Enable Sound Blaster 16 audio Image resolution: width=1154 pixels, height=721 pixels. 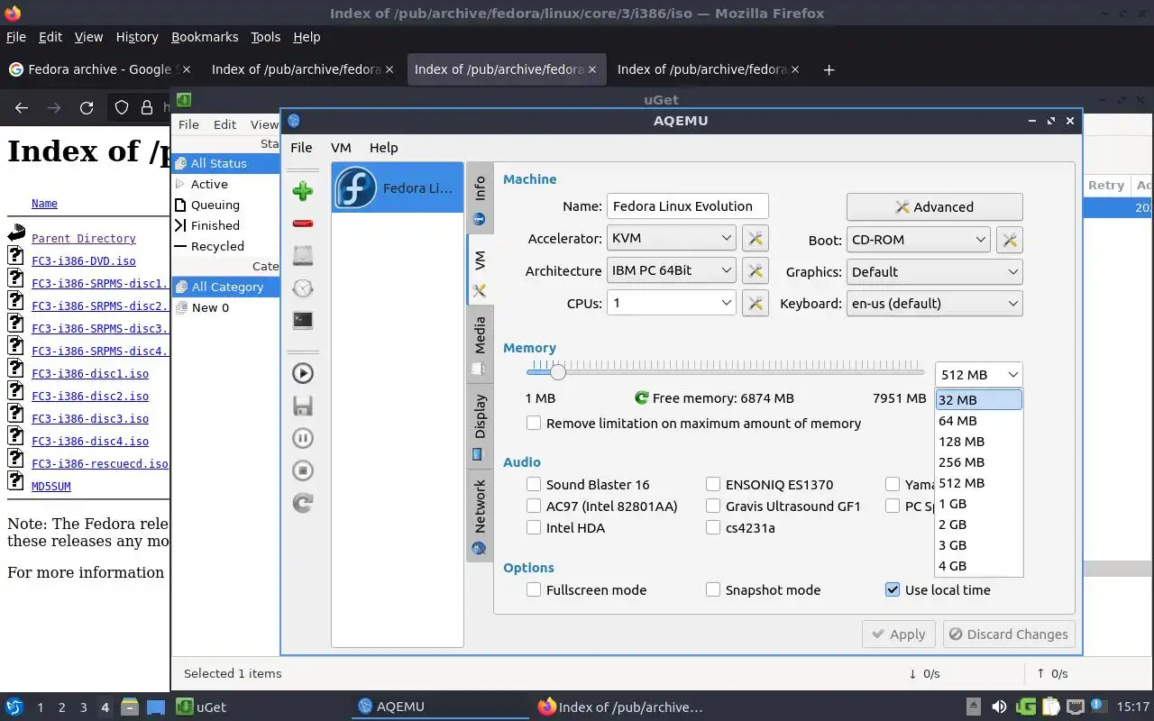[534, 484]
